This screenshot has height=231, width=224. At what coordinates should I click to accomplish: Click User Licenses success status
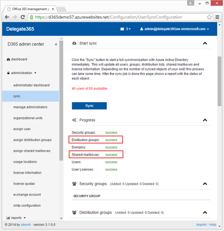111,169
